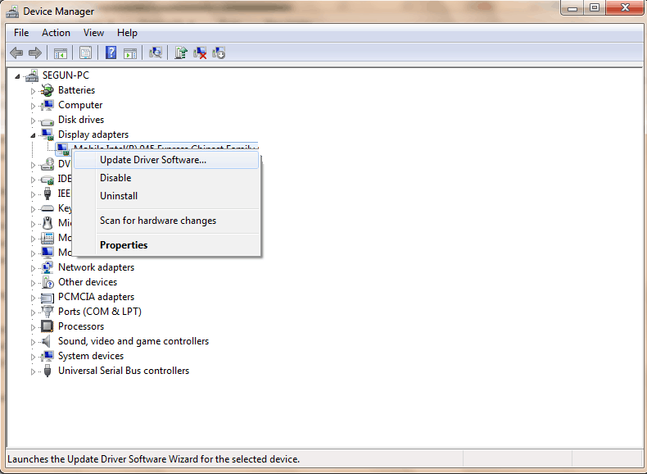
Task: Toggle the action pane toolbar icon
Action: [x=130, y=53]
